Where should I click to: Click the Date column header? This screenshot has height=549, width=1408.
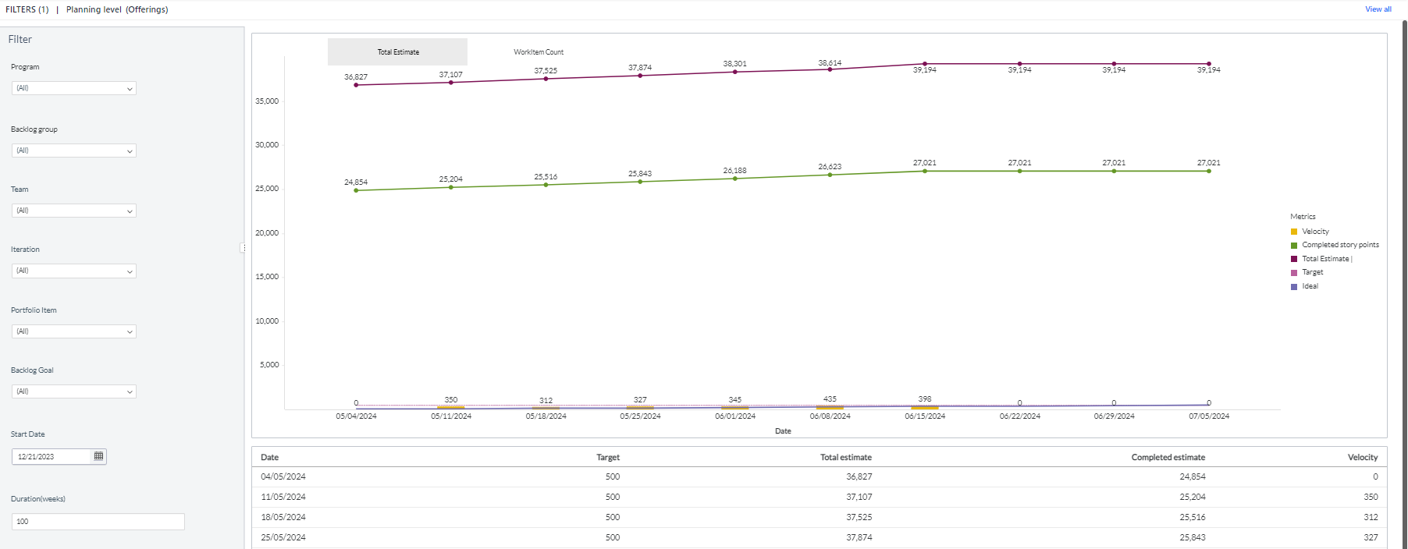coord(270,458)
